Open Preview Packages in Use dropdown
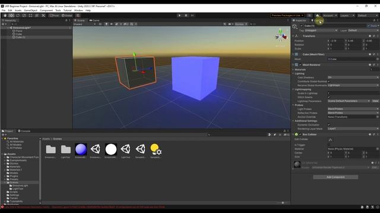Screen dimensions: 380x213 pos(287,15)
